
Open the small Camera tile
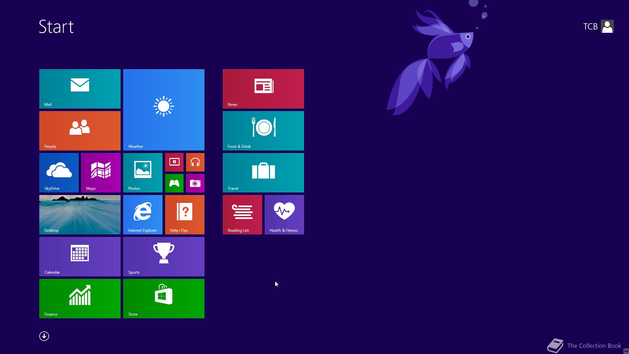click(x=195, y=183)
